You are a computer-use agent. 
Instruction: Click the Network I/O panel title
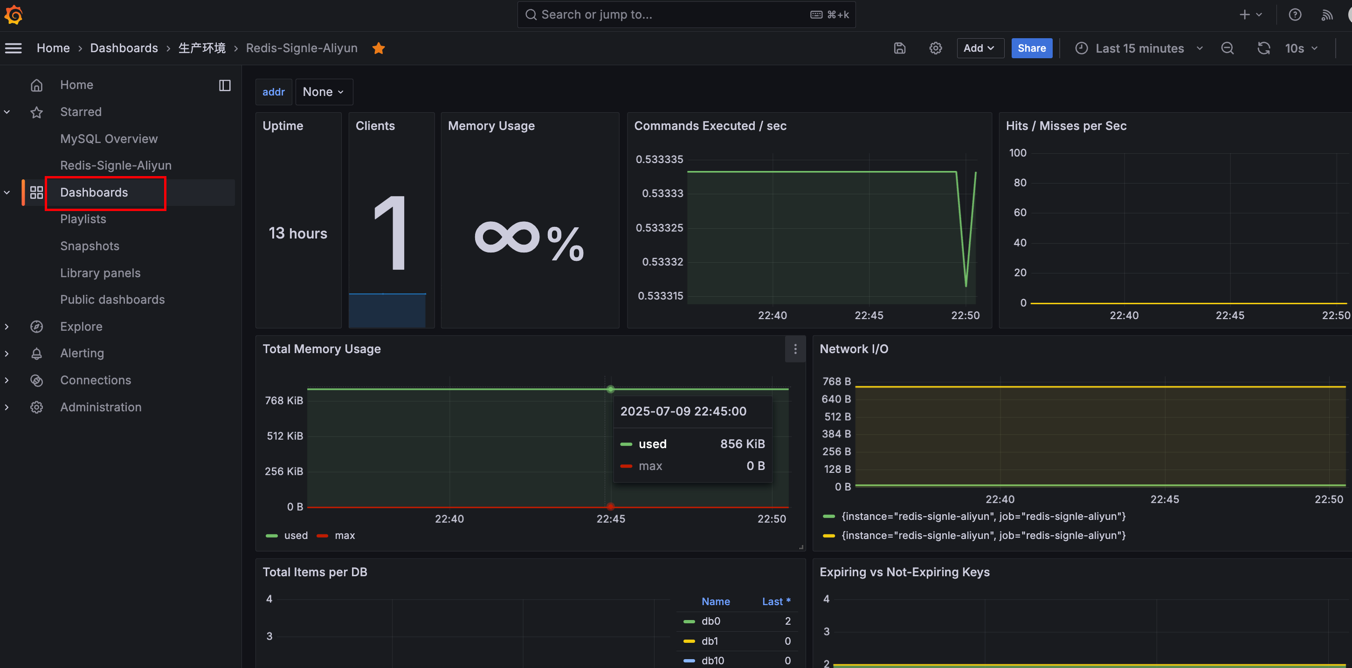(x=854, y=349)
